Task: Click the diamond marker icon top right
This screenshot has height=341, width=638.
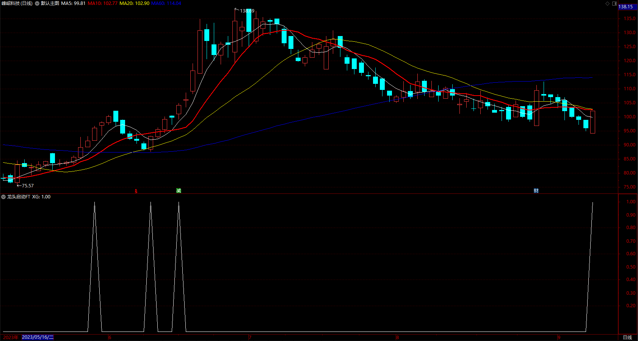Action: (607, 3)
